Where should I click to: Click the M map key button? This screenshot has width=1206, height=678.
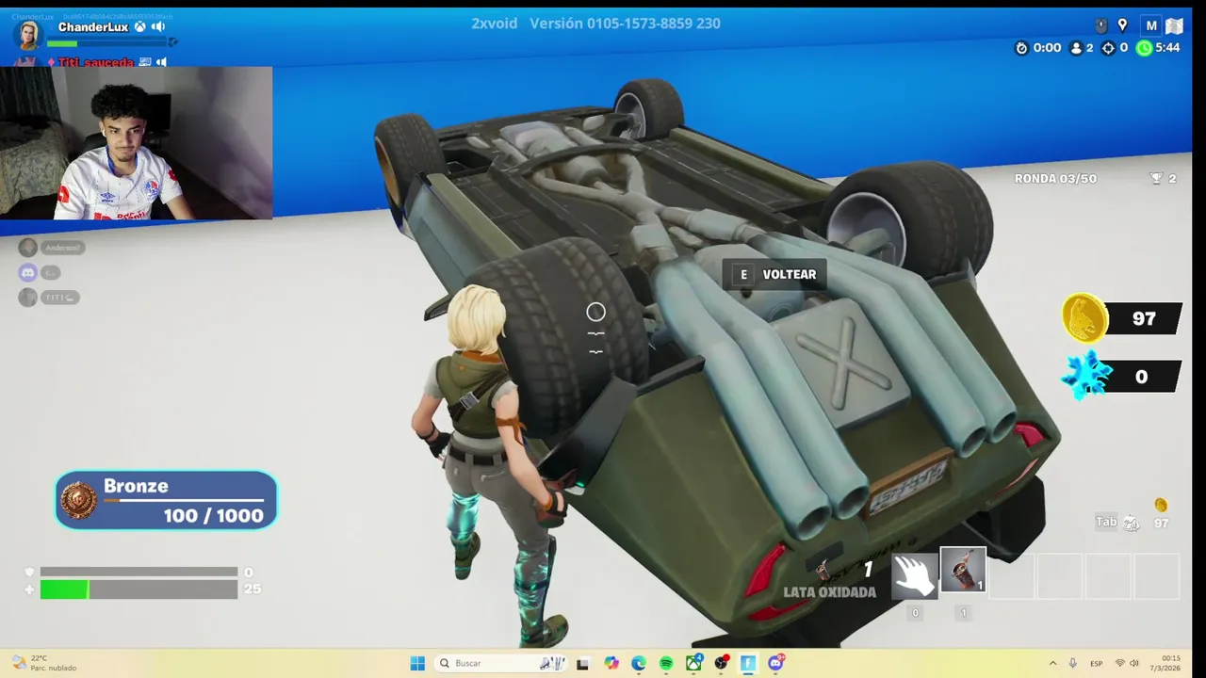click(x=1150, y=25)
